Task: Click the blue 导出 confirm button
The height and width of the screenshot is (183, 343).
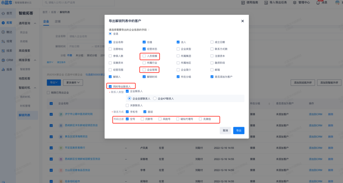Action: (x=238, y=130)
